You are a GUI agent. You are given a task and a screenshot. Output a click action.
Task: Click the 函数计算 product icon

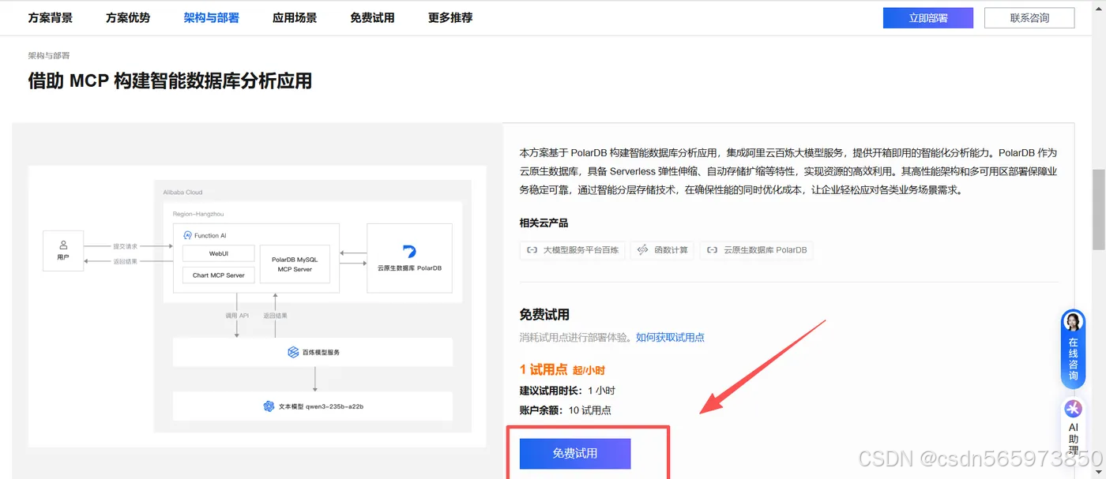[641, 250]
